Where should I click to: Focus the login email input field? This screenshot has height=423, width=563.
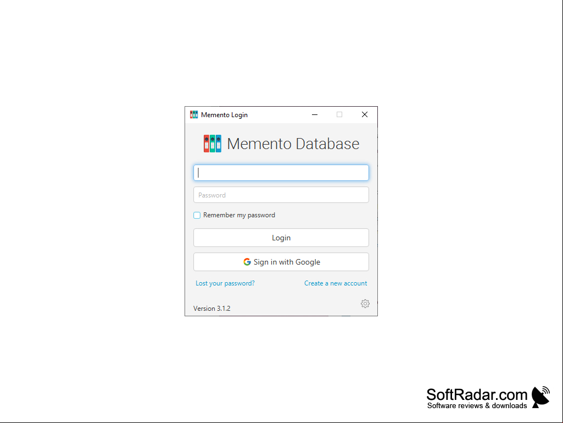281,173
